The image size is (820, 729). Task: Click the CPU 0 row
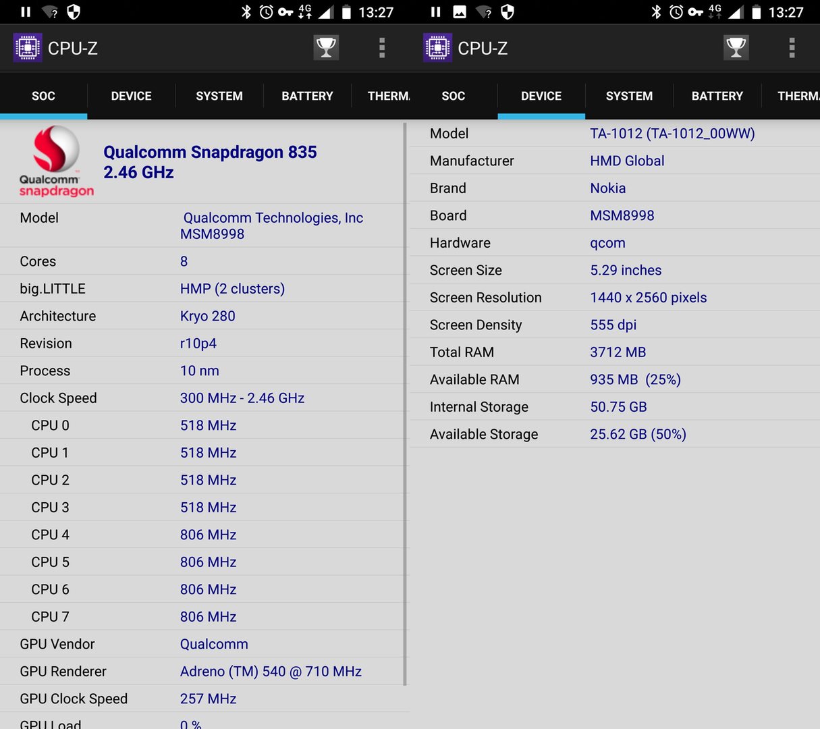coord(204,425)
